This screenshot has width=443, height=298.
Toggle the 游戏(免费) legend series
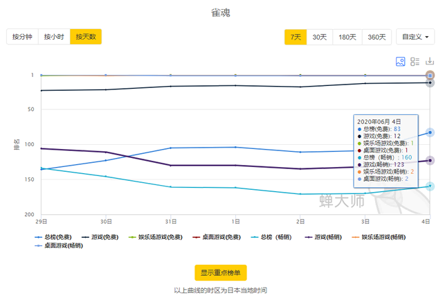pos(100,237)
